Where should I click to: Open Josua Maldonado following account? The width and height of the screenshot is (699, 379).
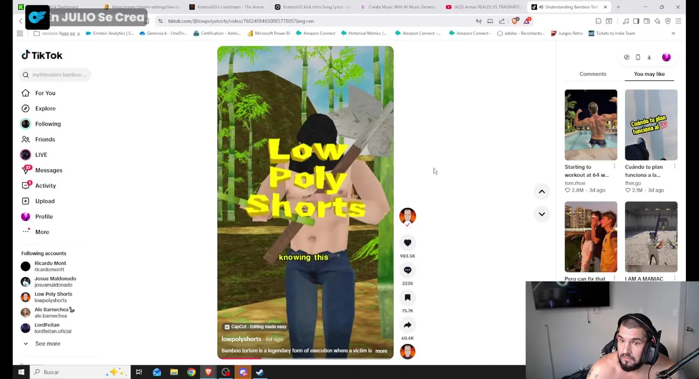[49, 282]
